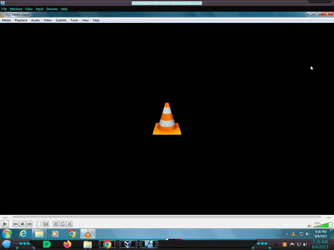334x250 pixels.
Task: Open VirtualBox Devices menu
Action: click(x=52, y=9)
